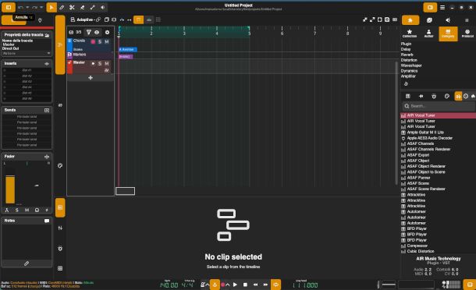Filter plugins by Protocol

[x=467, y=34]
